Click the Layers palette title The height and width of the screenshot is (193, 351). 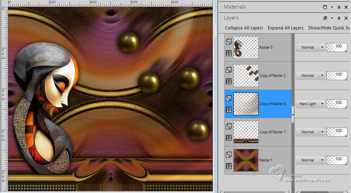click(x=231, y=18)
